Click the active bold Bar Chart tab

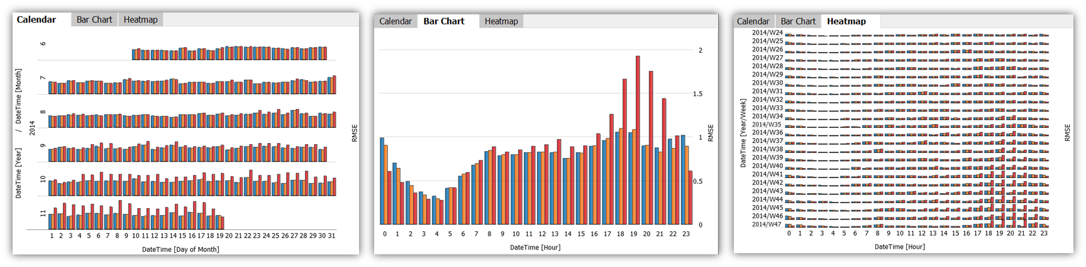(x=444, y=21)
